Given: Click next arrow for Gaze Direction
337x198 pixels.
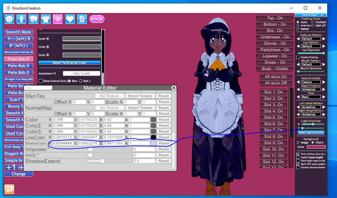Looking at the screenshot, I should coord(324,82).
